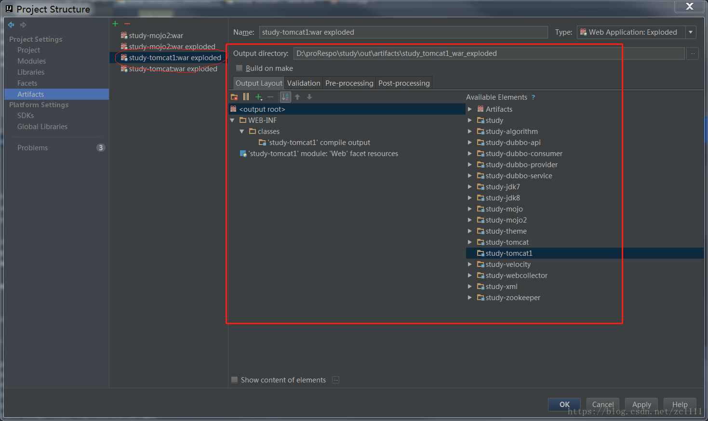This screenshot has height=421, width=708.
Task: Switch to the Output Layout tab
Action: tap(259, 83)
